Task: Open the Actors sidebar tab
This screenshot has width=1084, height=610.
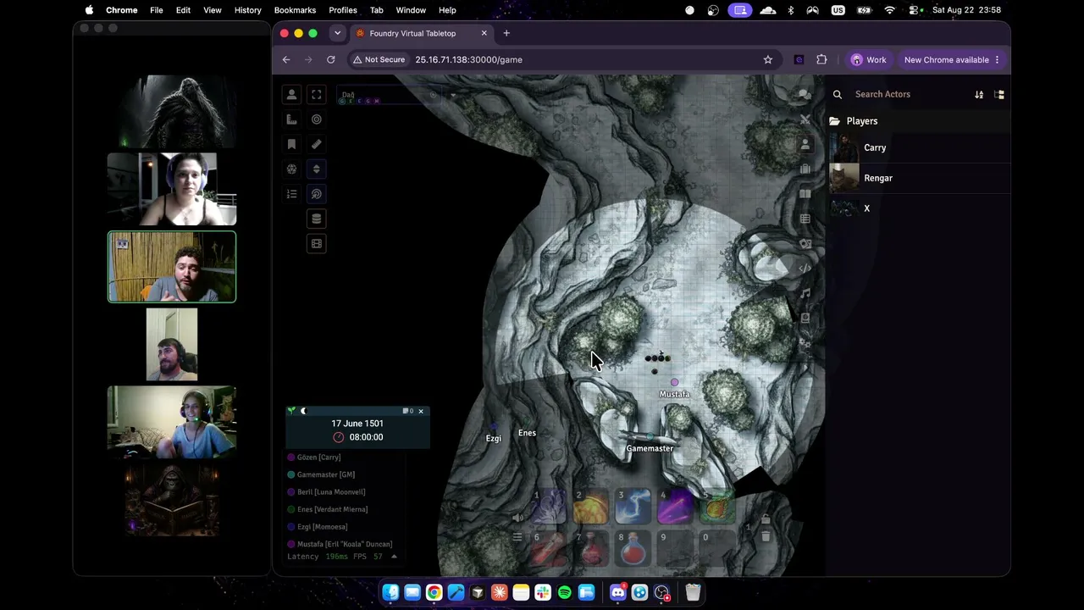Action: [805, 145]
